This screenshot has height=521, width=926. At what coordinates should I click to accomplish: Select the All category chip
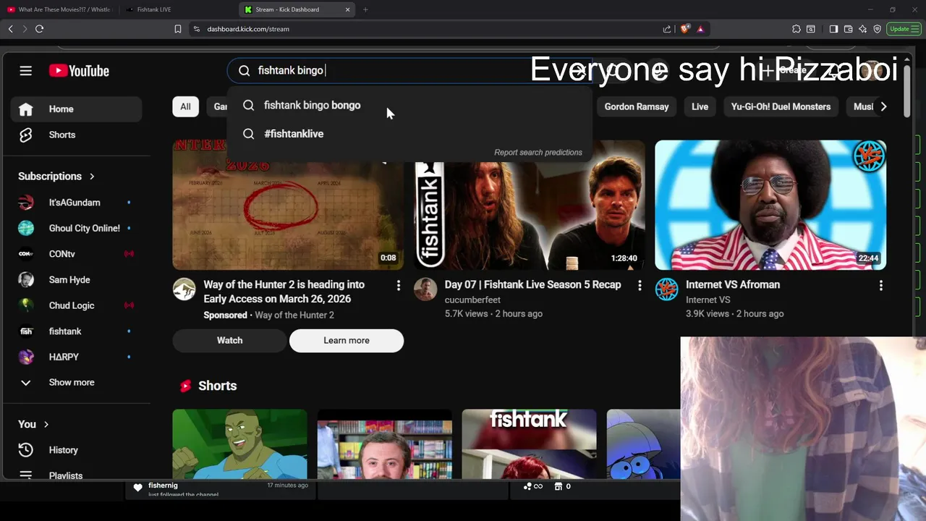click(185, 106)
